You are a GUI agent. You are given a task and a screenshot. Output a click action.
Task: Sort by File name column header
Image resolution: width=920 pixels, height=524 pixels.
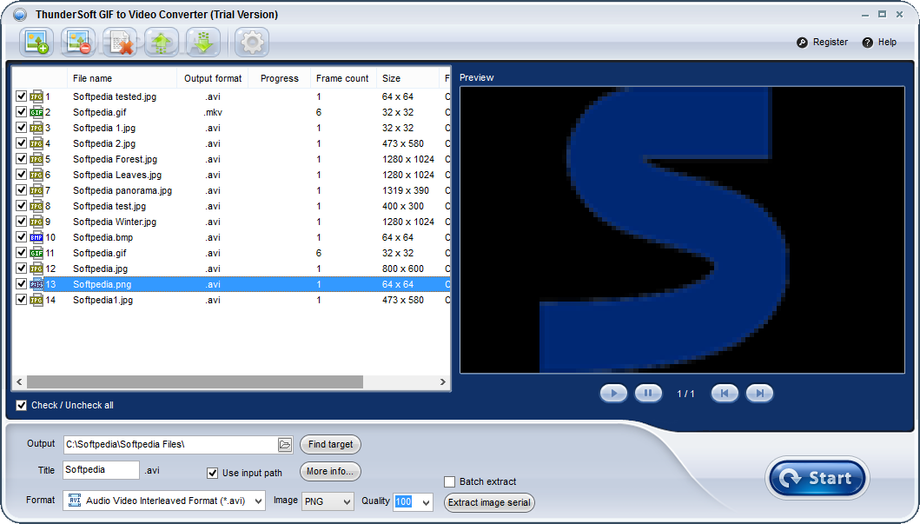[x=122, y=78]
